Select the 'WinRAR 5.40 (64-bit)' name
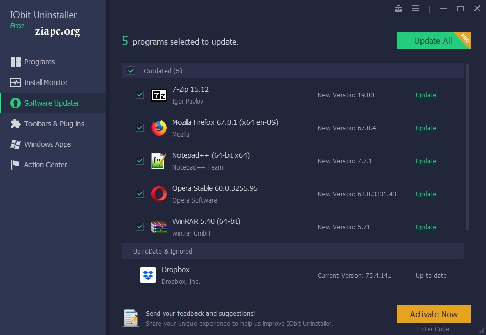 (206, 221)
